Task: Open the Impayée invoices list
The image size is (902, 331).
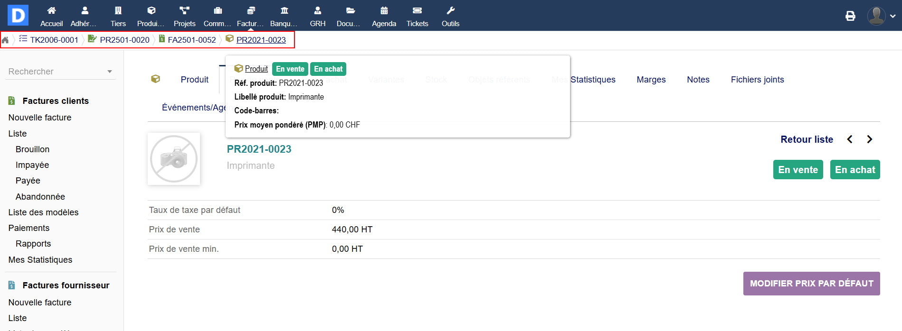Action: pyautogui.click(x=32, y=165)
